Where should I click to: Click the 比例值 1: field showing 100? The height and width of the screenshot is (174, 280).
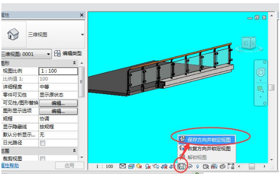pos(58,79)
